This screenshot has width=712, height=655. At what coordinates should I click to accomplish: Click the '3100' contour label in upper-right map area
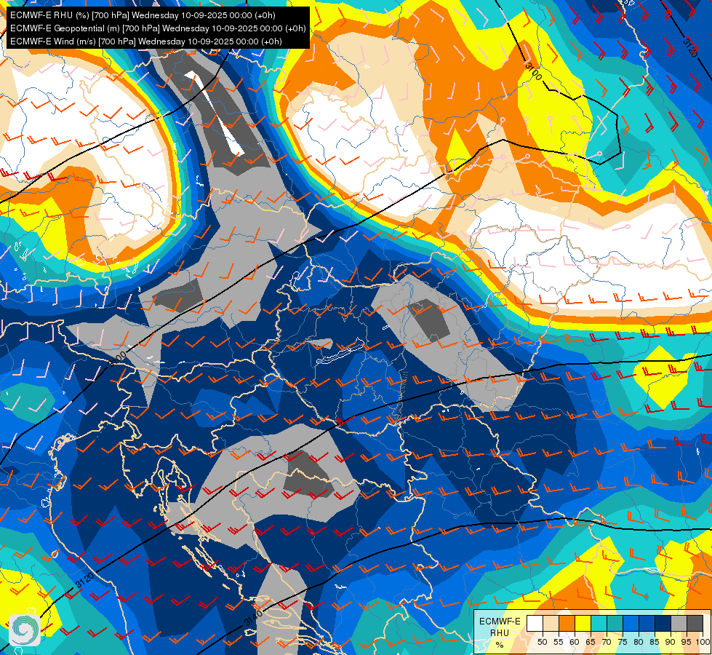pos(533,71)
